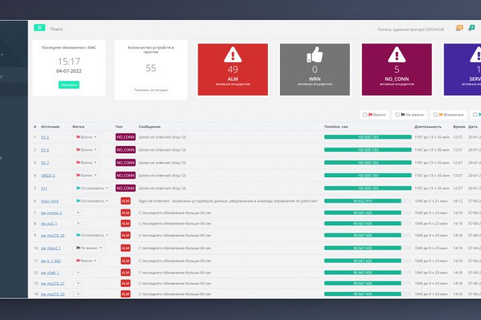Click the NO_CONN badge in first row
The image size is (481, 320).
point(126,137)
